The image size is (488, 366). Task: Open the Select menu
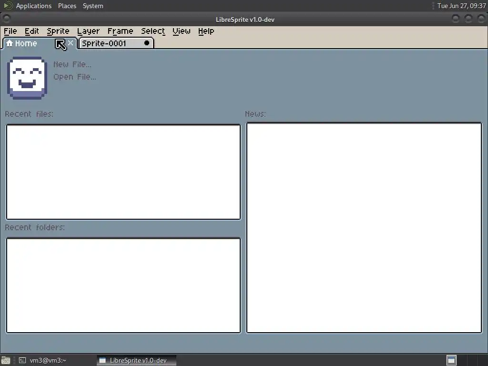coord(153,31)
